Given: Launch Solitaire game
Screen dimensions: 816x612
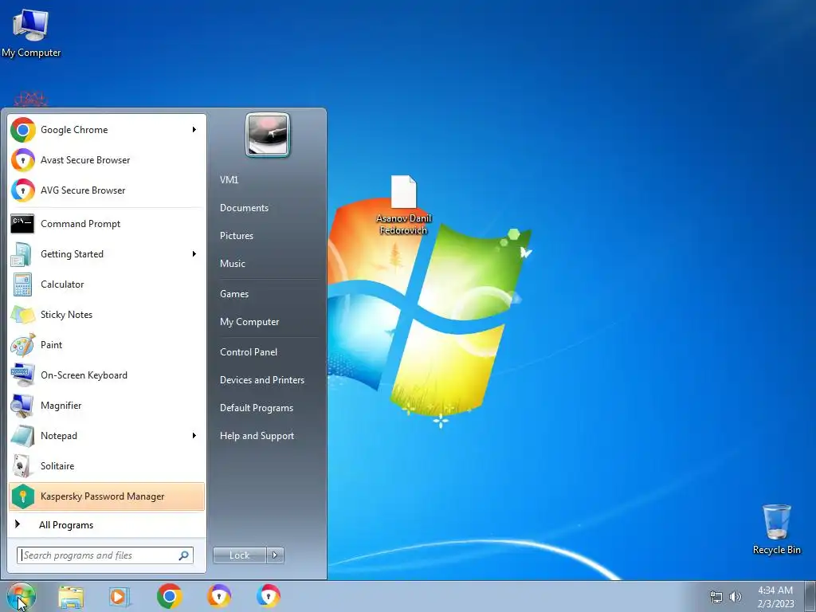Looking at the screenshot, I should coord(106,465).
